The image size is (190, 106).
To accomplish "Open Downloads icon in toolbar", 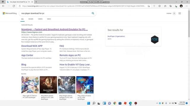I will pos(176,6).
